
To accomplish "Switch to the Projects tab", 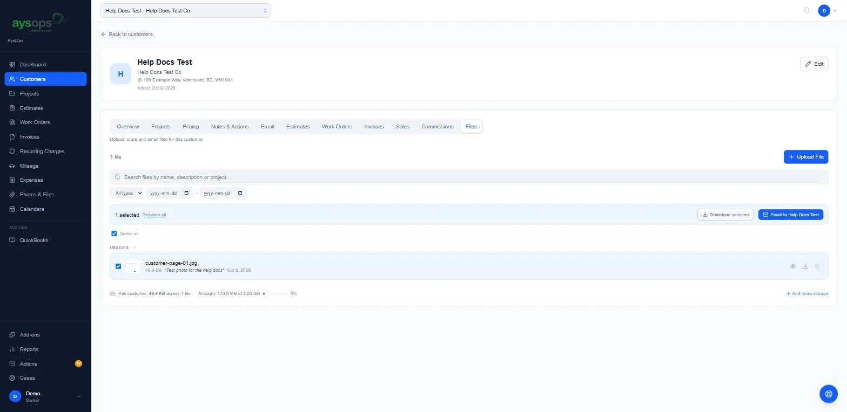I will tap(161, 127).
